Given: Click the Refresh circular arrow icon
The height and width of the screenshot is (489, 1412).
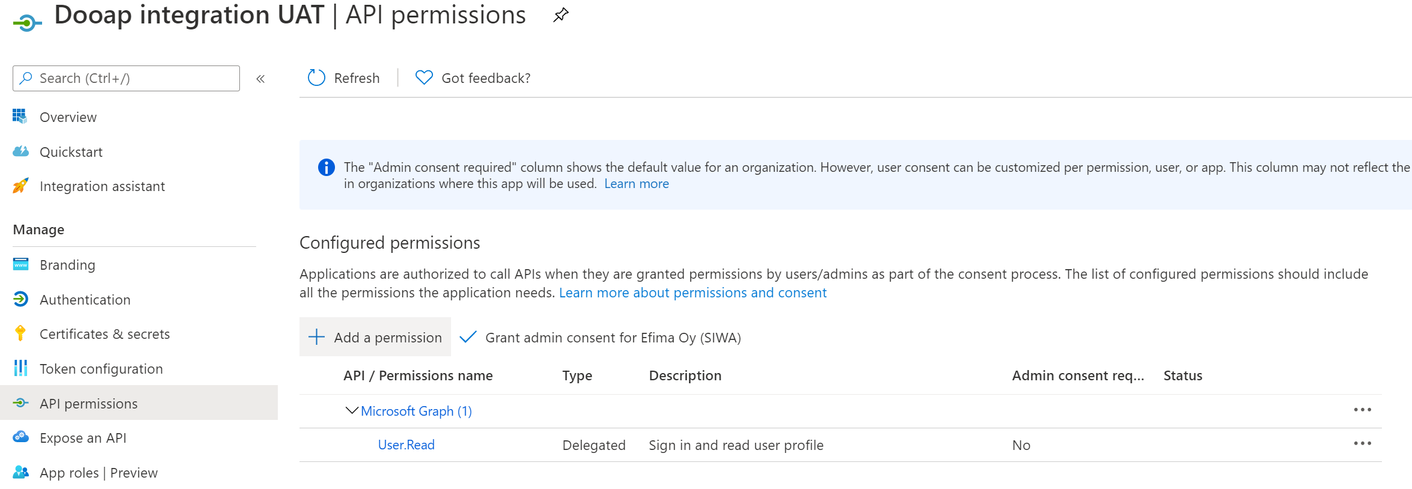Looking at the screenshot, I should pos(316,77).
